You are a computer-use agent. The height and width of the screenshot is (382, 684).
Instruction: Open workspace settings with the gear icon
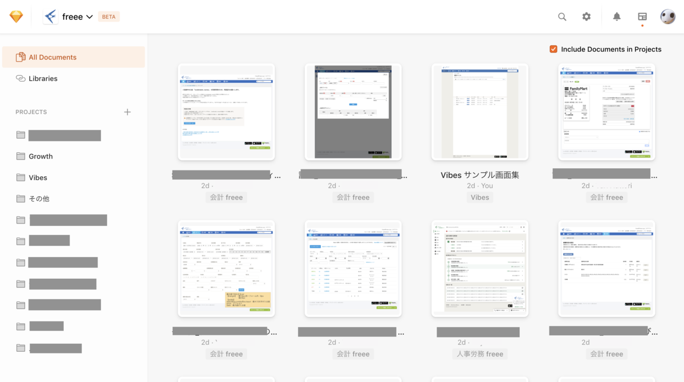tap(587, 17)
